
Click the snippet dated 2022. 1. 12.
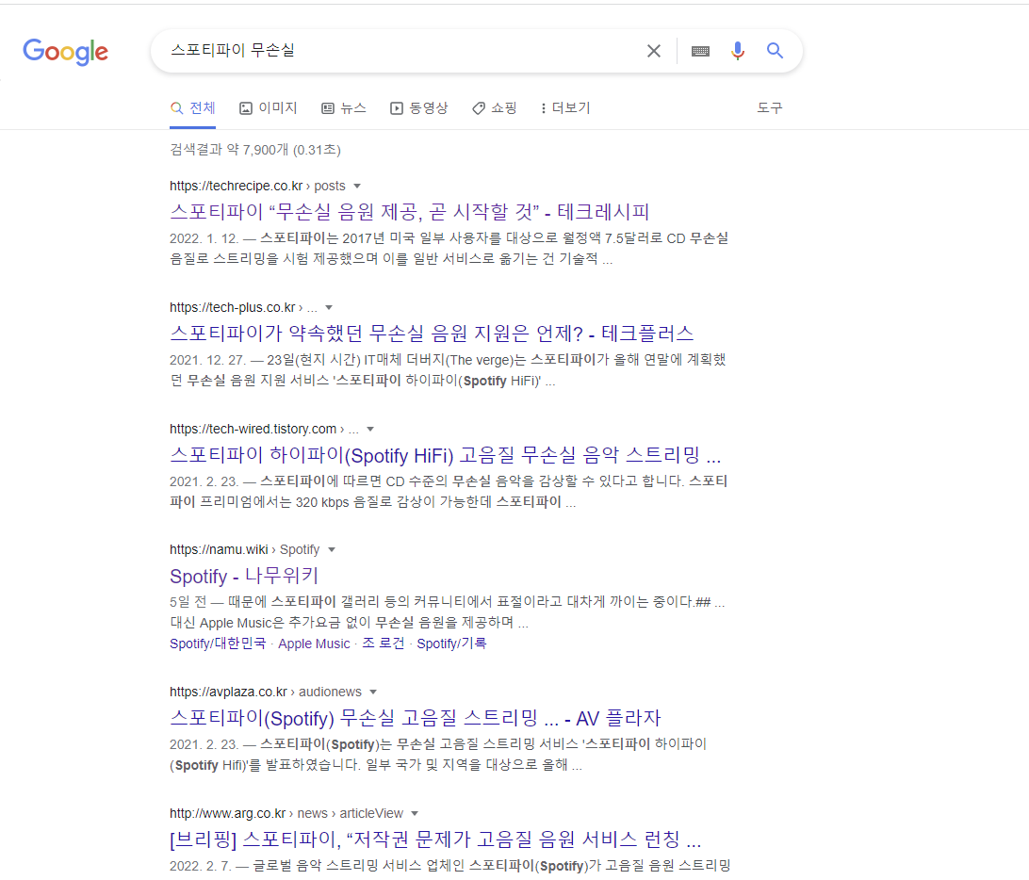click(x=449, y=249)
